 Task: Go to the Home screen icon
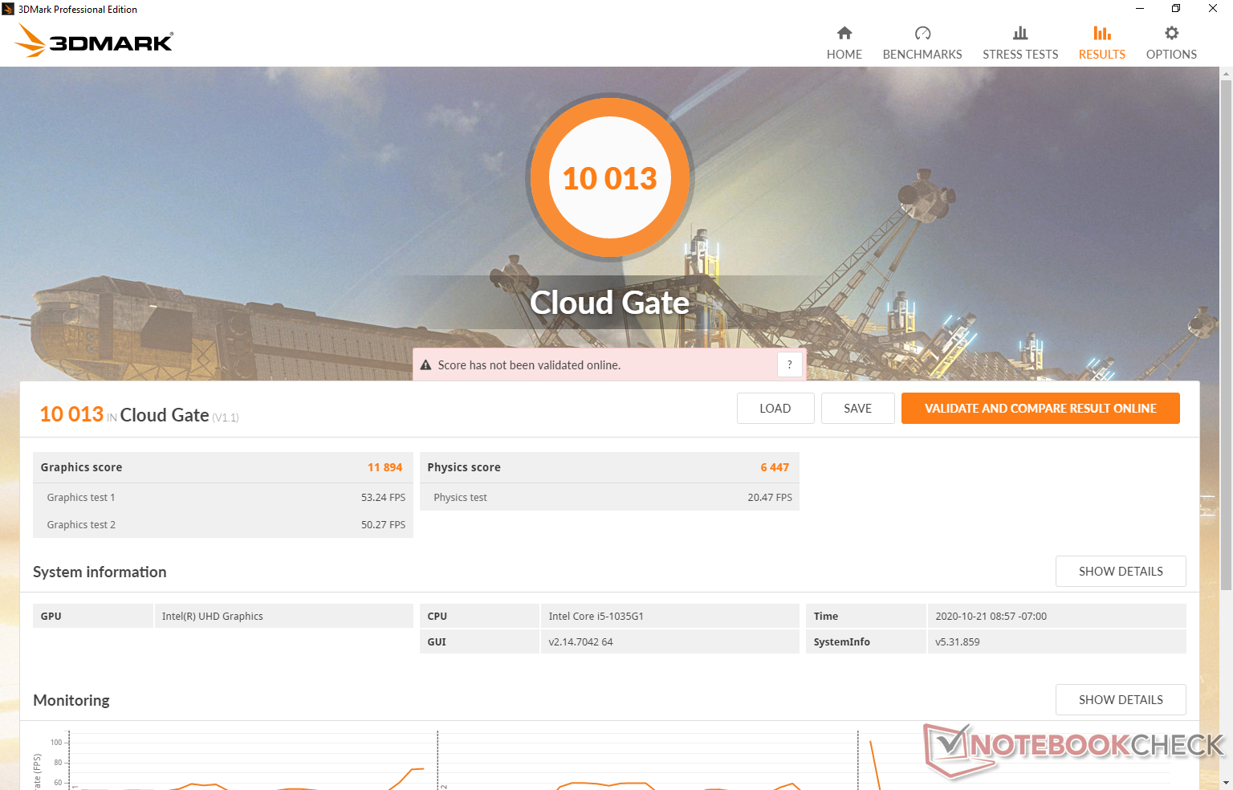pyautogui.click(x=844, y=33)
